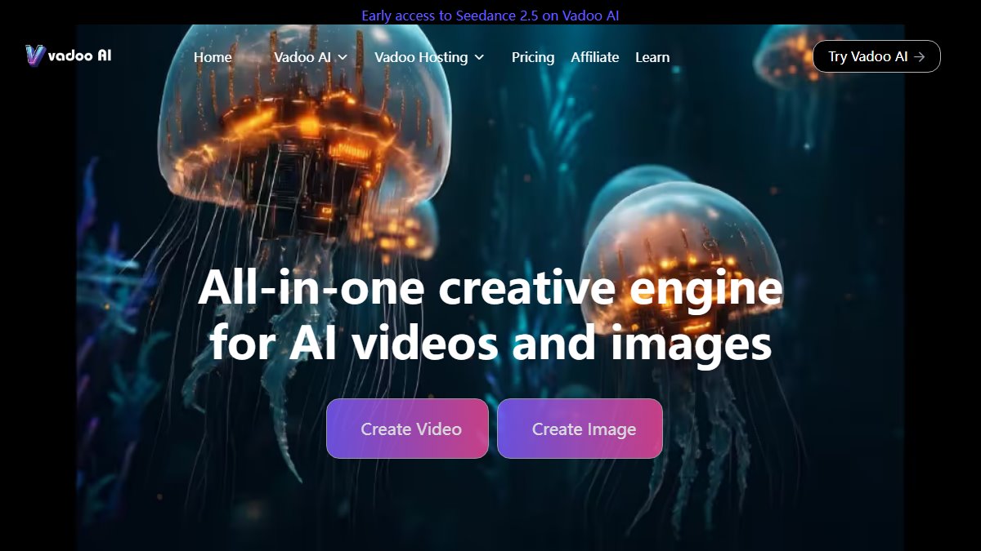
Task: Expand the Vadoo Hosting dropdown chevron
Action: coord(479,58)
